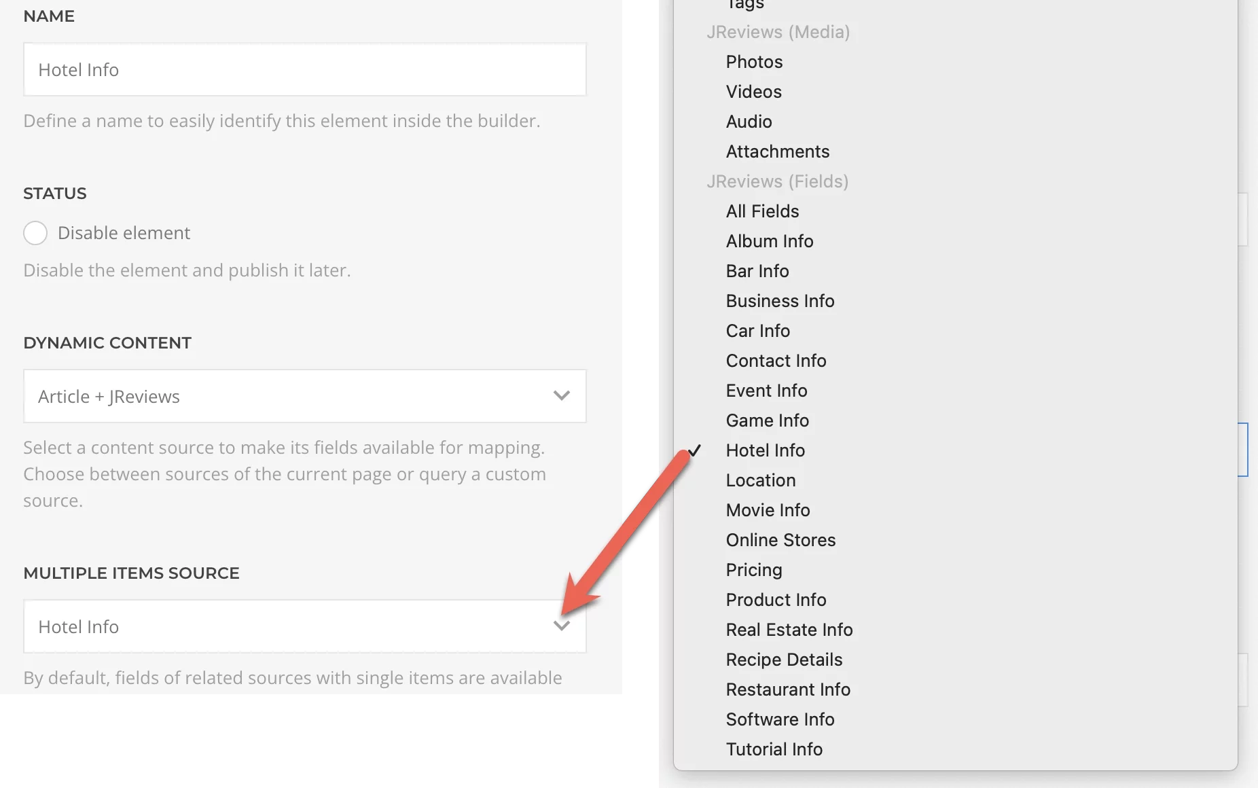Pick Contact Info from the list

pyautogui.click(x=776, y=361)
